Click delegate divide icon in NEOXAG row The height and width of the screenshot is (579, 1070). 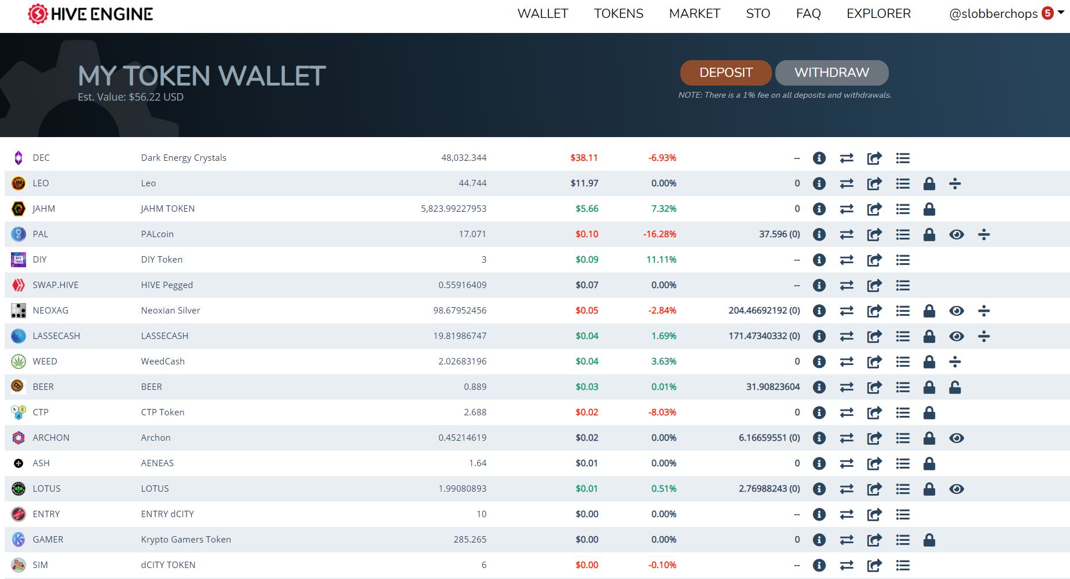click(x=984, y=311)
